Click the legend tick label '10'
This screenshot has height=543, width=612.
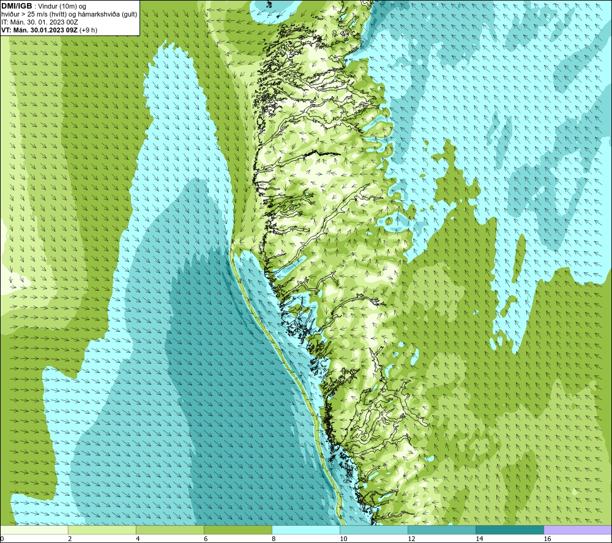pos(343,539)
